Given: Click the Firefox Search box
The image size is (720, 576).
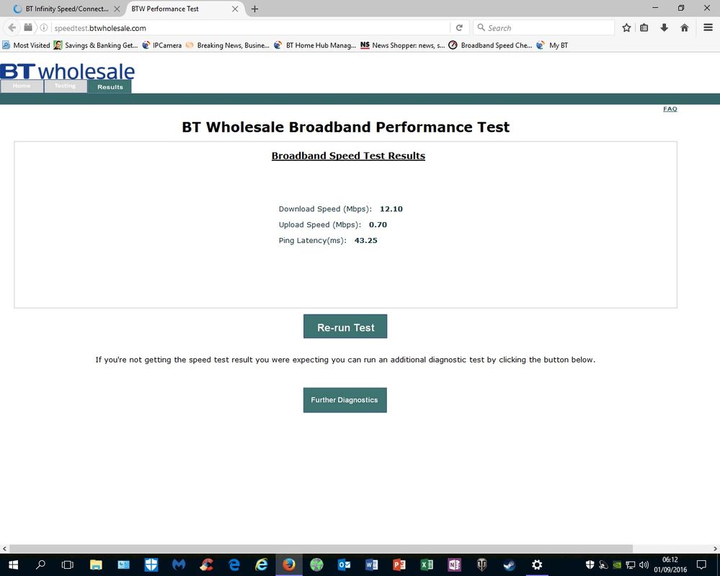Looking at the screenshot, I should click(x=543, y=28).
